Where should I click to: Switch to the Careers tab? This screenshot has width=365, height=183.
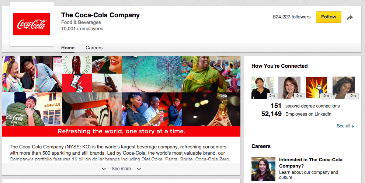coord(94,48)
